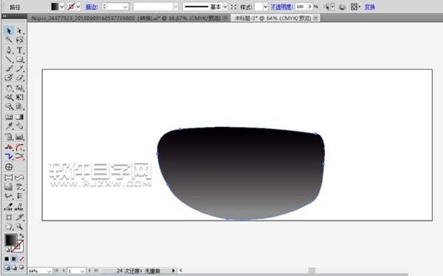Click the opacity link label
Image resolution: width=443 pixels, height=276 pixels.
281,7
